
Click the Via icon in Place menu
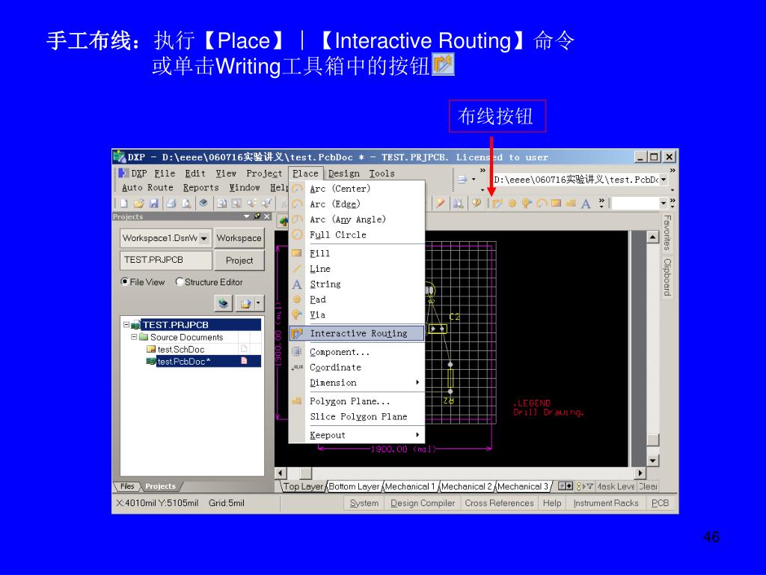point(297,315)
